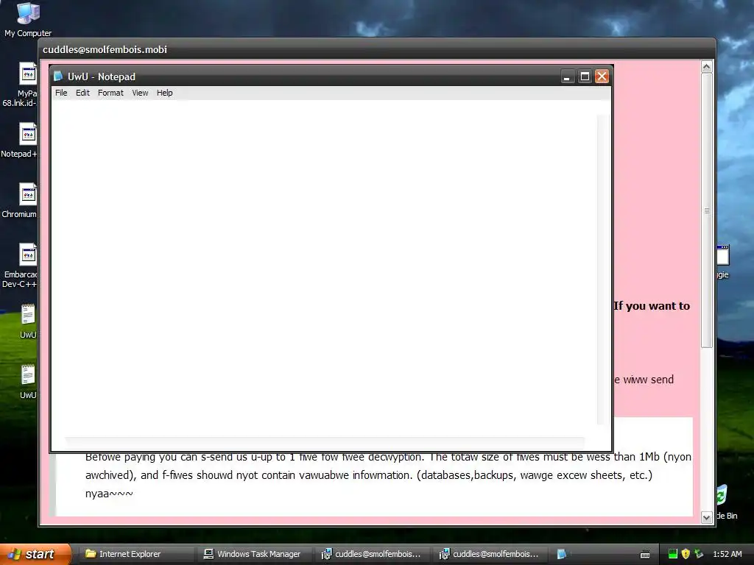Select the Recycle Bin desktop icon
This screenshot has width=754, height=565.
[727, 502]
